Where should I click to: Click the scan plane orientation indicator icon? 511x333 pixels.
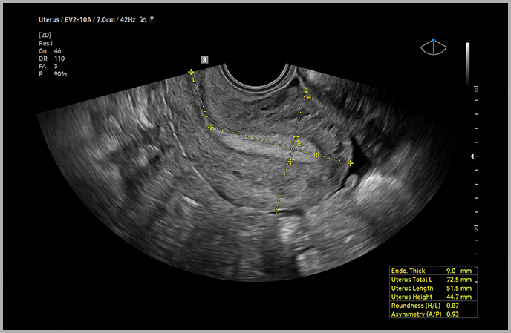432,46
